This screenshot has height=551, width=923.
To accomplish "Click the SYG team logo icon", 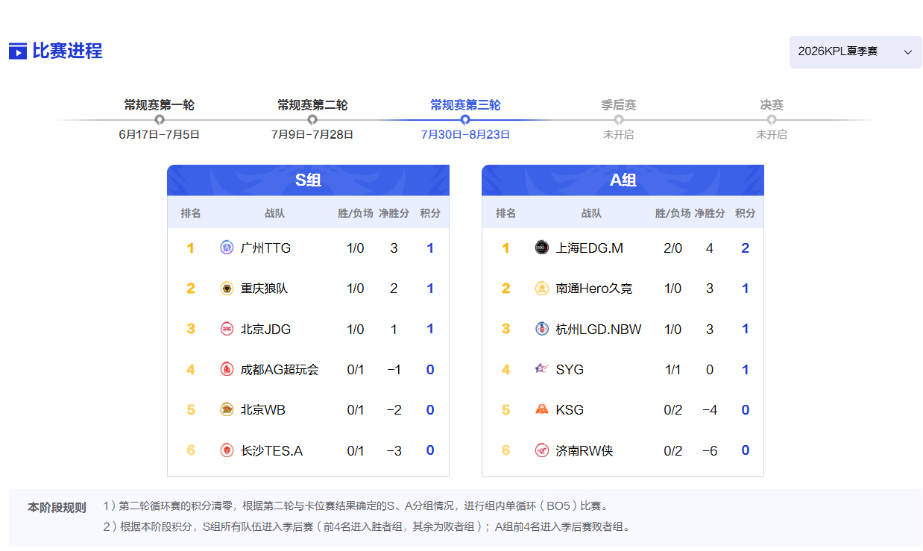I will point(542,369).
